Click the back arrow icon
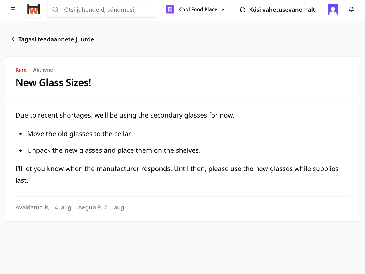This screenshot has height=274, width=365. tap(13, 39)
